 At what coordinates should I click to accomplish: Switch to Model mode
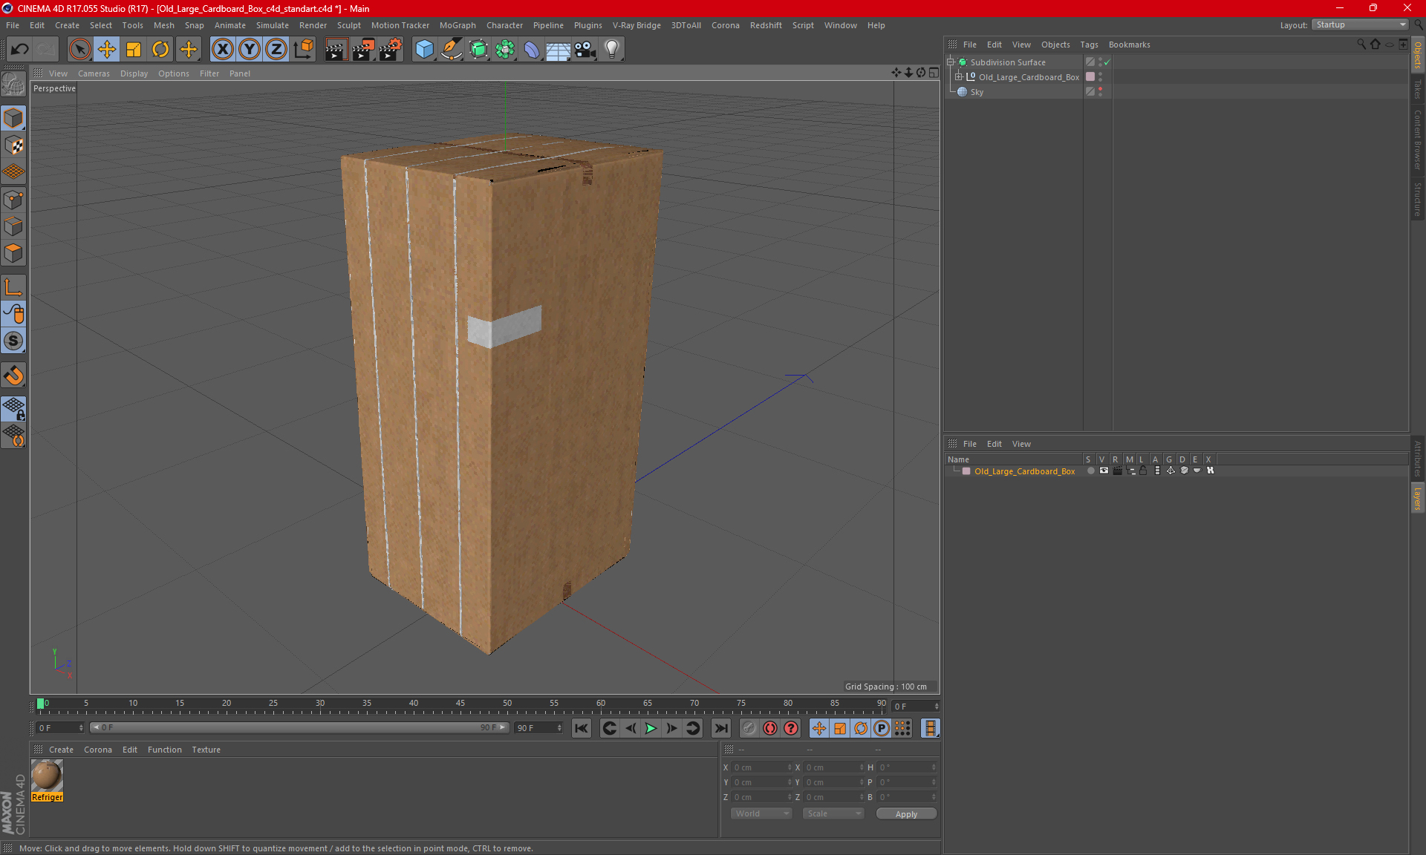coord(13,118)
